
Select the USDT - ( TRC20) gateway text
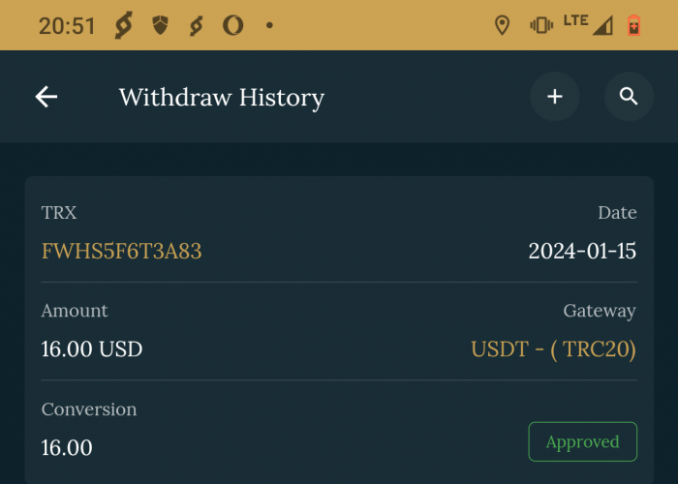(553, 349)
